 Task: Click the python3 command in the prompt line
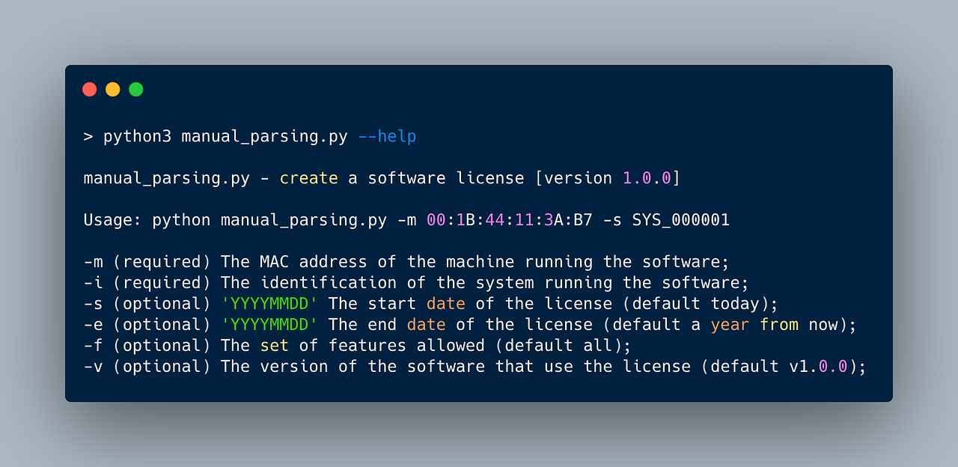click(x=137, y=136)
